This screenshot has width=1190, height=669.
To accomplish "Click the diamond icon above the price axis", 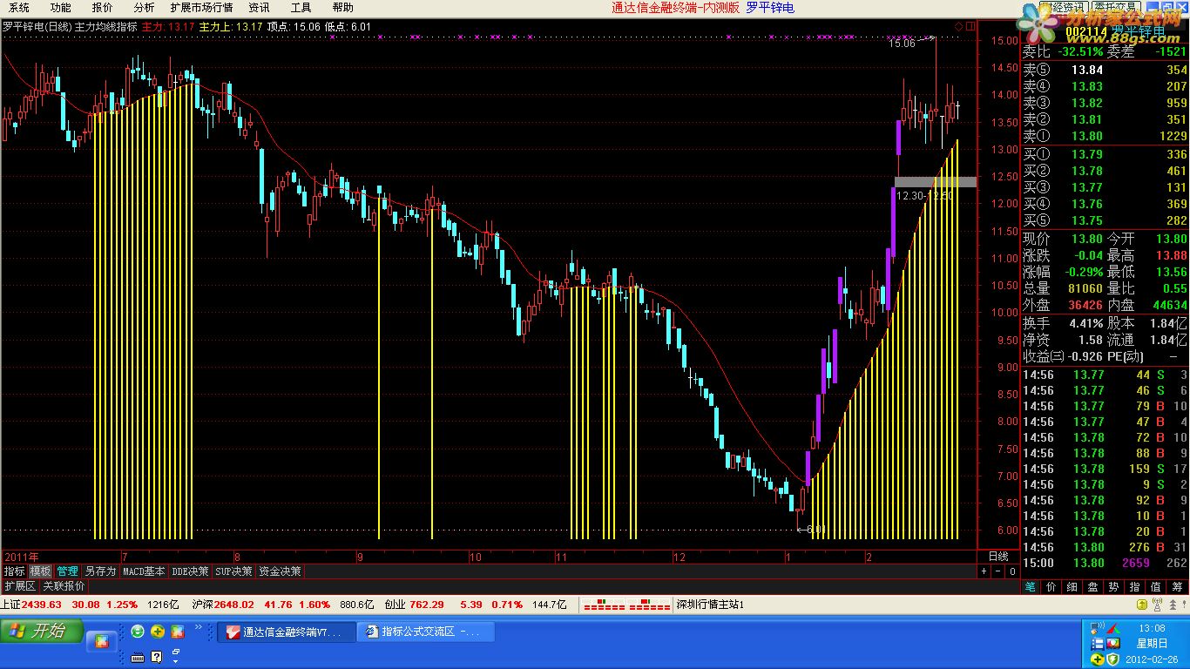I will click(959, 27).
